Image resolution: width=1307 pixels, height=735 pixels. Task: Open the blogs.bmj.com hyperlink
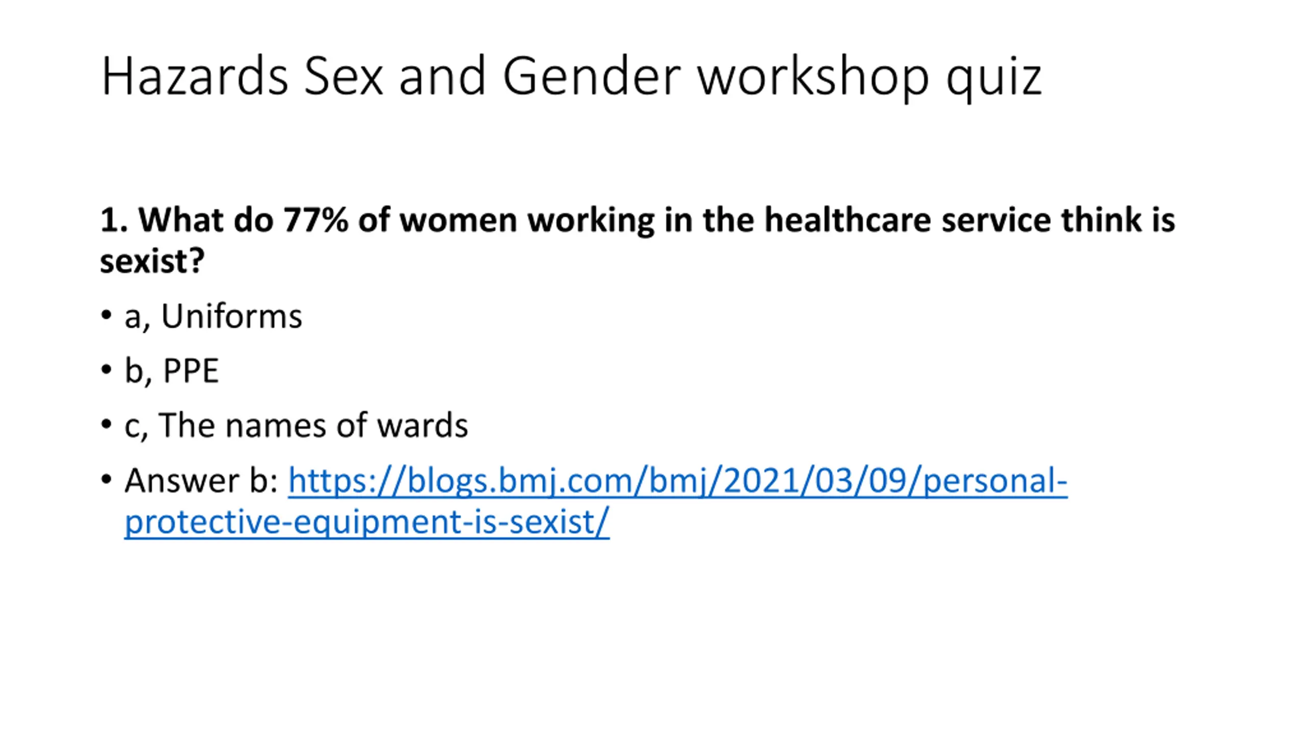click(x=677, y=480)
